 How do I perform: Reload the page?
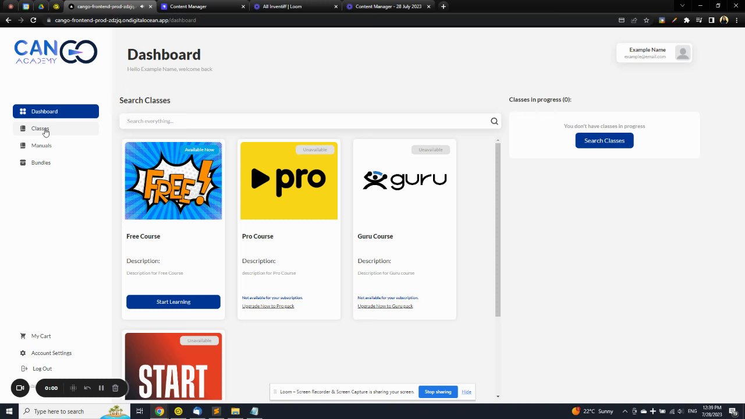coord(33,20)
